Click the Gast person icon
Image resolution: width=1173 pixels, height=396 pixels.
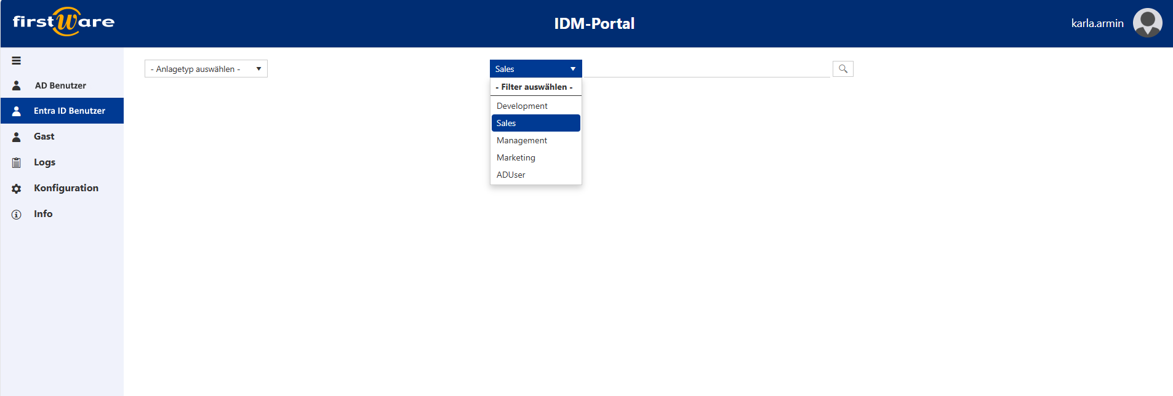pos(17,137)
